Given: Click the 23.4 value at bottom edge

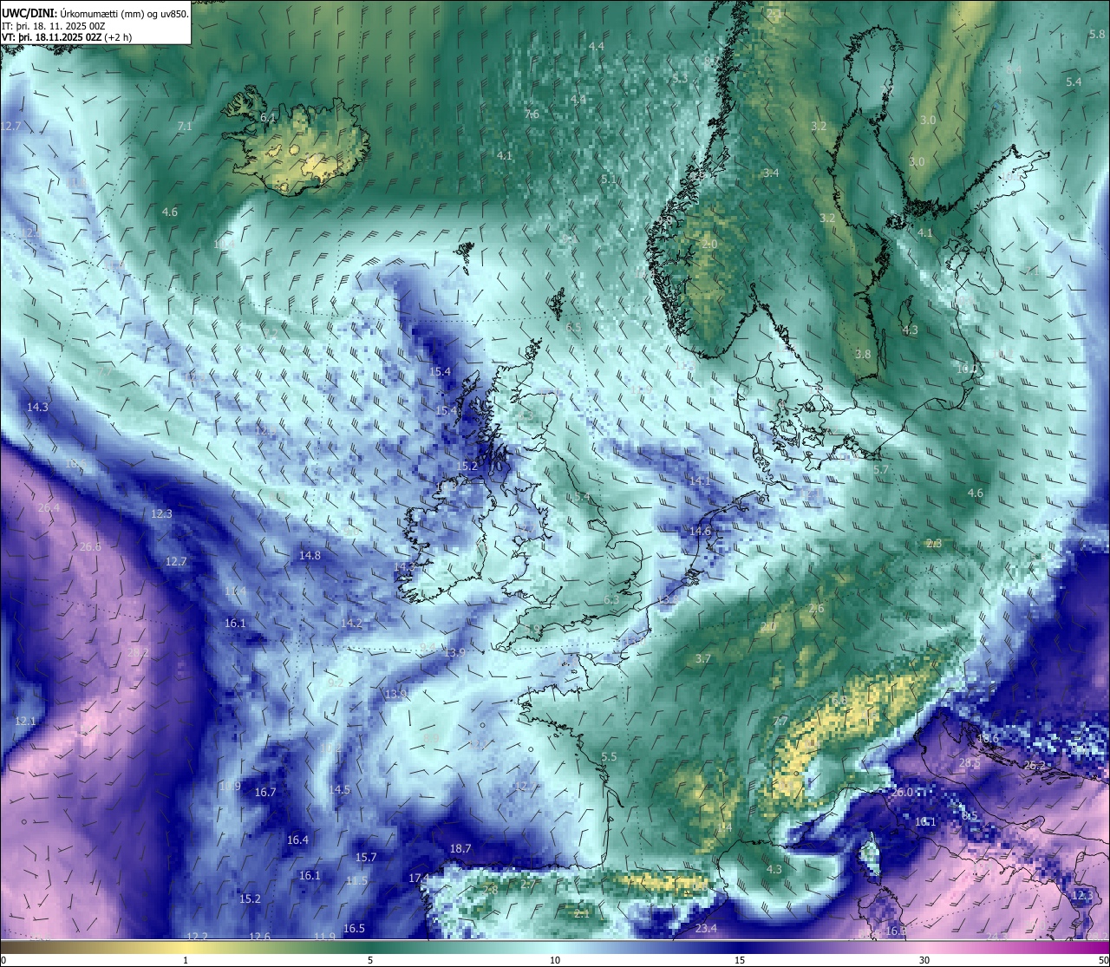Looking at the screenshot, I should point(706,929).
